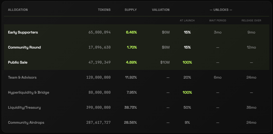Click the UNLOCKS group header
The height and width of the screenshot is (134, 273).
tap(221, 10)
